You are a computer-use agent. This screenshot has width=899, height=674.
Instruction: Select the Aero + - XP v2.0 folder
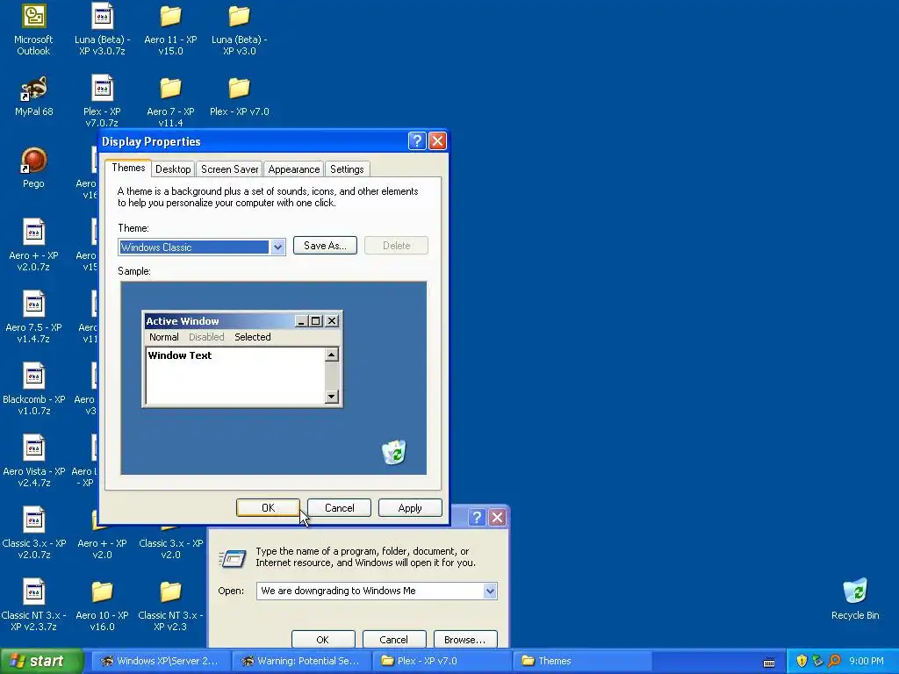click(102, 543)
